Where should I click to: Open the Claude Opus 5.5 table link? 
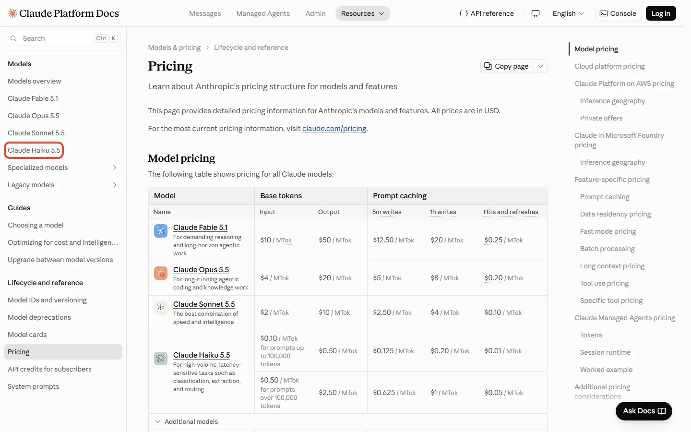click(x=201, y=270)
